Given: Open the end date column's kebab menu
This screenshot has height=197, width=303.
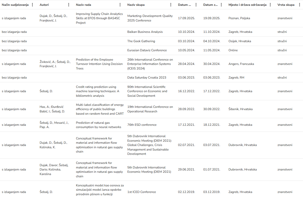Looking at the screenshot, I should [x=221, y=5].
